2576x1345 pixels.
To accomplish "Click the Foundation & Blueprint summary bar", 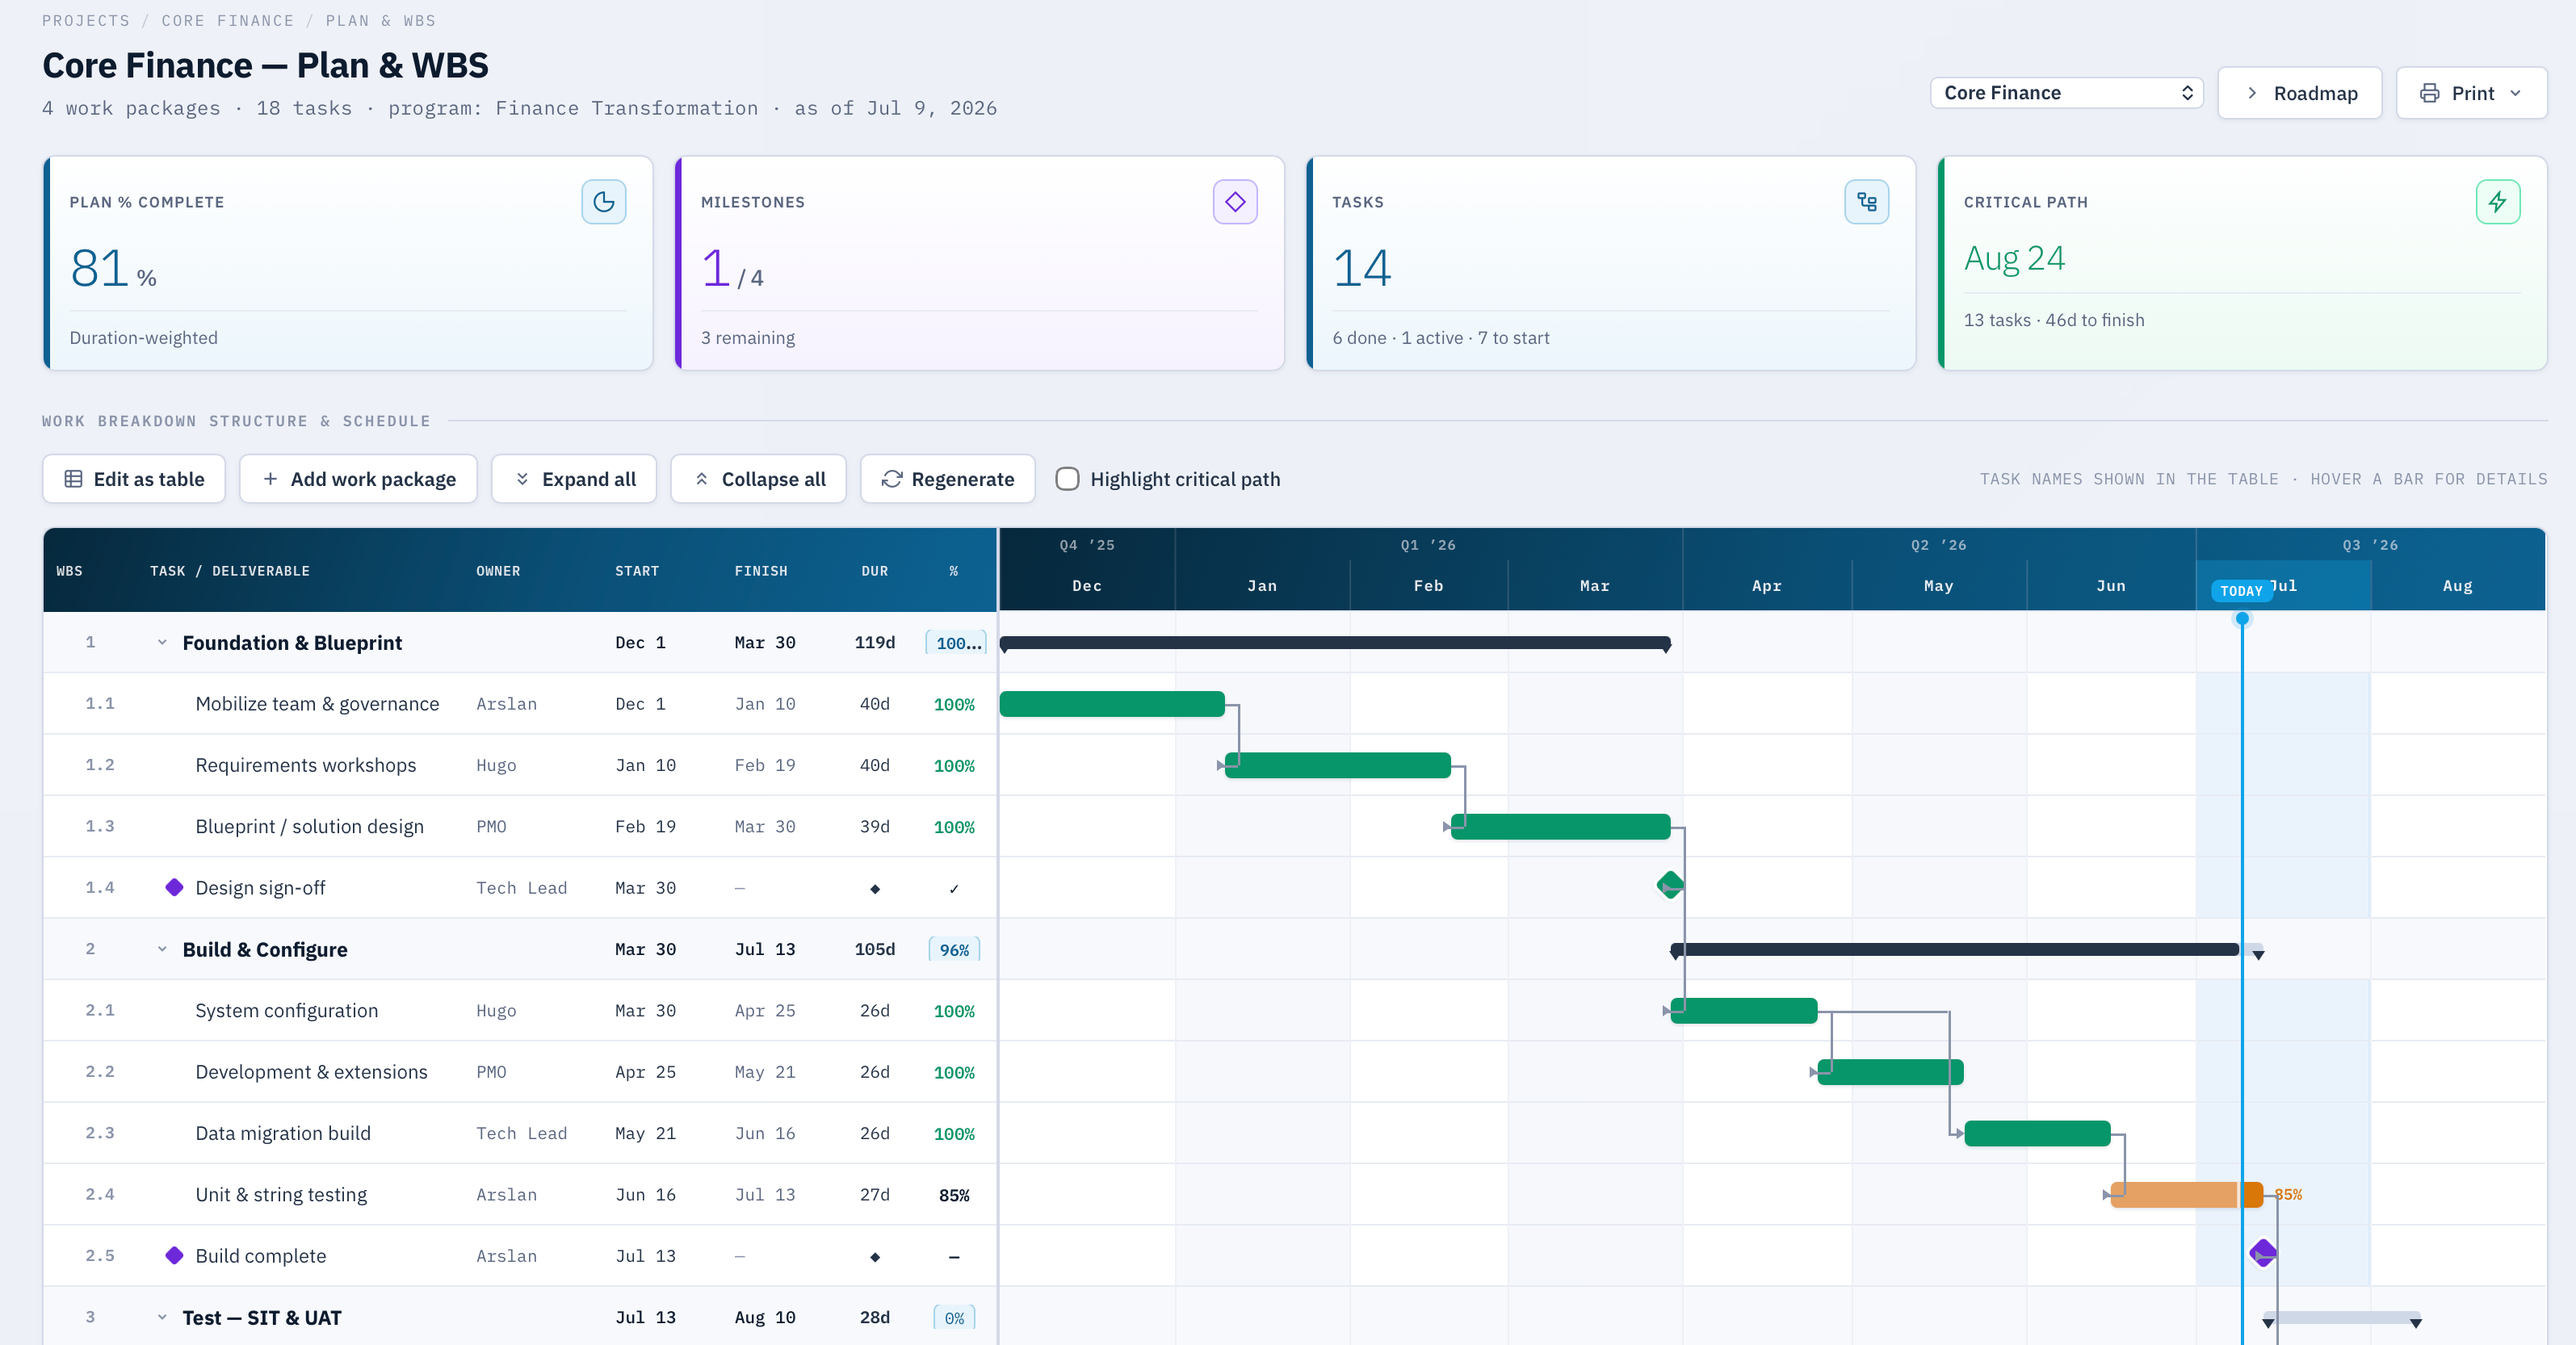I will 1335,643.
